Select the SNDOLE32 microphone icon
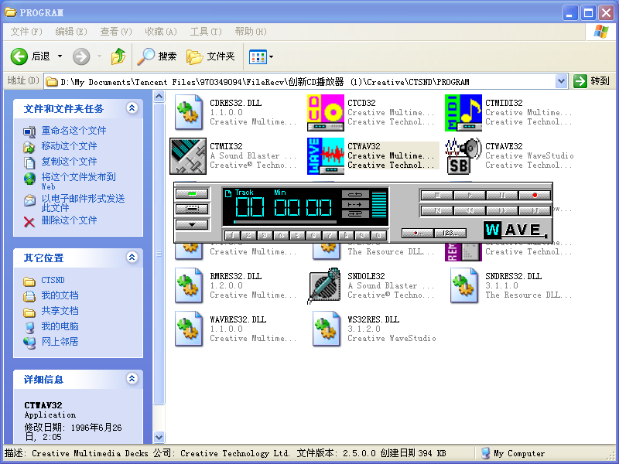 (325, 285)
